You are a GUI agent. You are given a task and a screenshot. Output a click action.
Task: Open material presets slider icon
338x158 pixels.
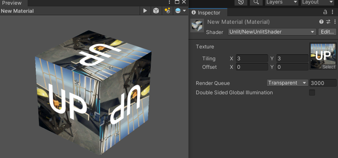click(328, 22)
